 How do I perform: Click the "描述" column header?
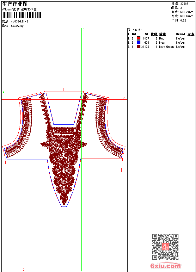pos(162,34)
